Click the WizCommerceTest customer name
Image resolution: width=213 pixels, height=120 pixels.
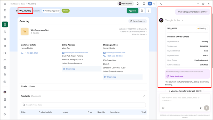40,30
